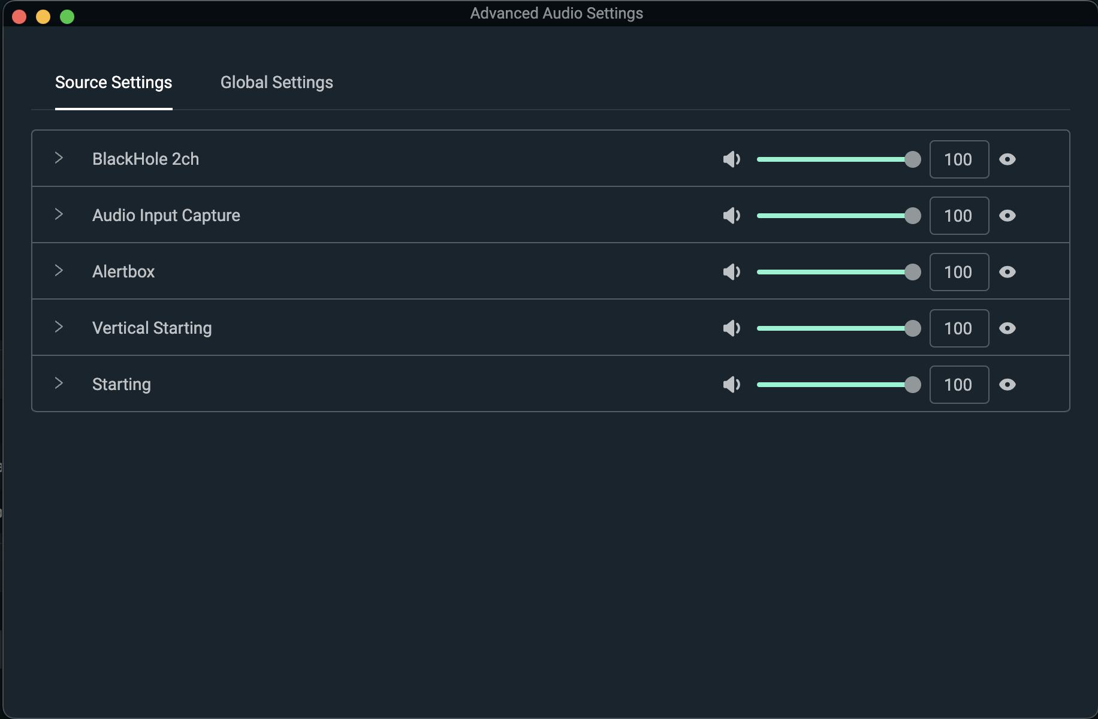Click the BlackHole 2ch volume slider handle

tap(912, 159)
